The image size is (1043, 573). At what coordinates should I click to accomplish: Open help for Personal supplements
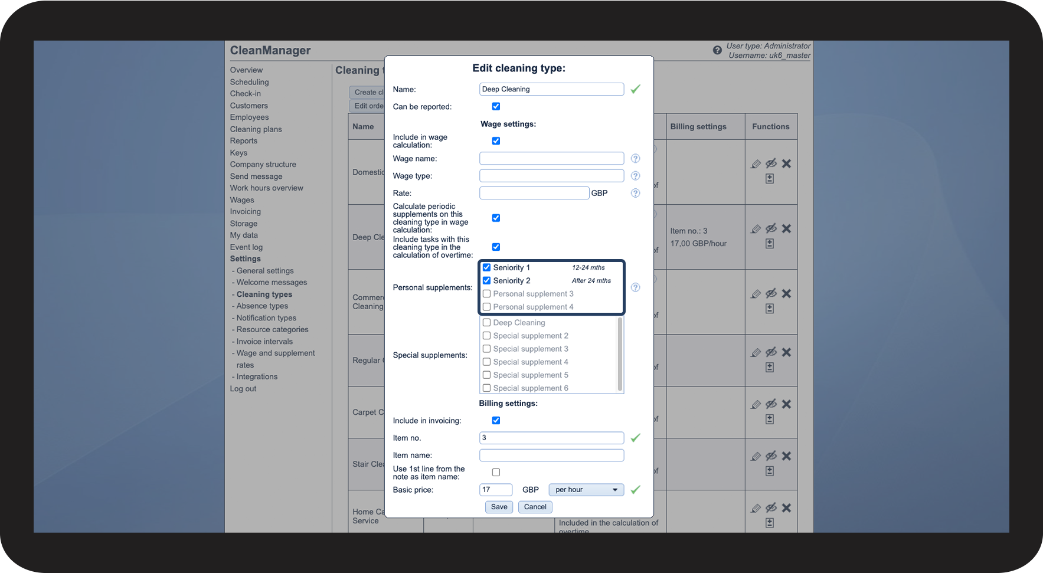click(x=635, y=287)
